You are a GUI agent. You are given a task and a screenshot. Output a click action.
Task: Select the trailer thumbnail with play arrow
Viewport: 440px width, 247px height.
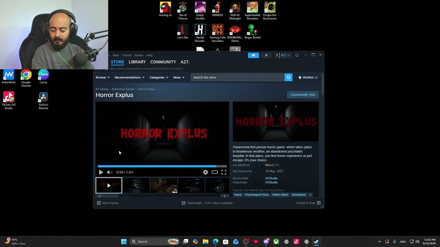pyautogui.click(x=109, y=185)
